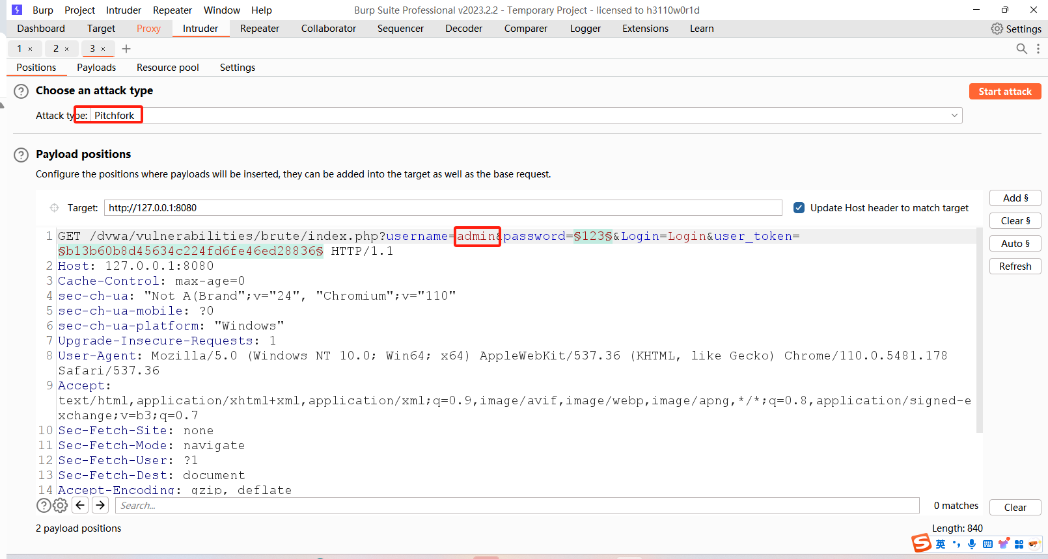The image size is (1048, 559).
Task: Click the Burp Suite logo icon
Action: tap(17, 10)
